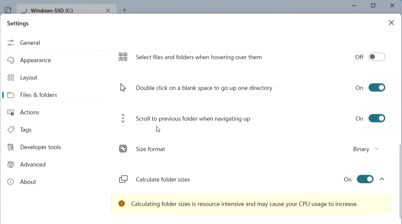Open the Size format Binary dropdown

(366, 149)
